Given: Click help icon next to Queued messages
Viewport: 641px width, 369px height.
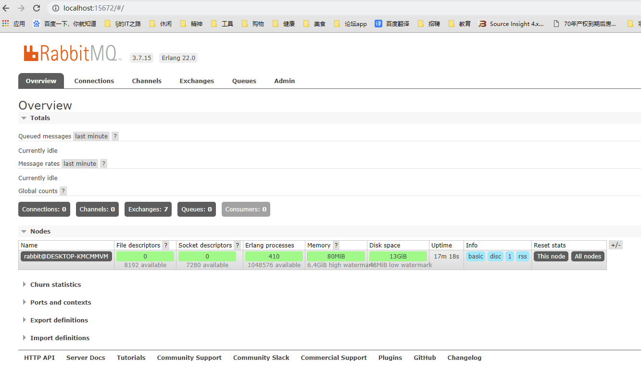Looking at the screenshot, I should coord(115,136).
